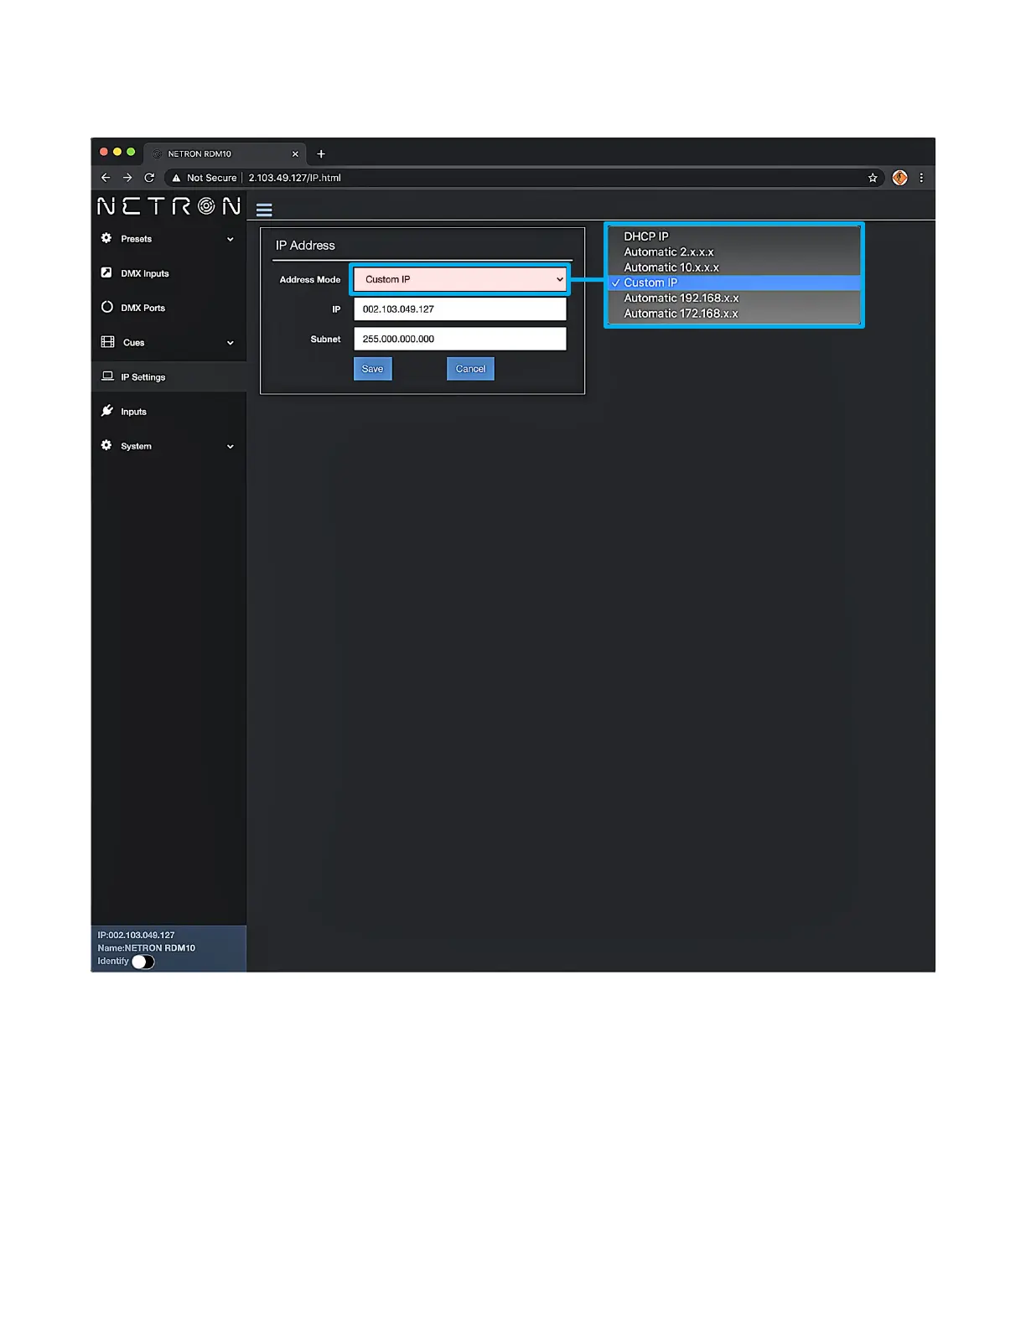The width and height of the screenshot is (1026, 1328).
Task: Open the Chrome three-dot menu
Action: pyautogui.click(x=921, y=178)
